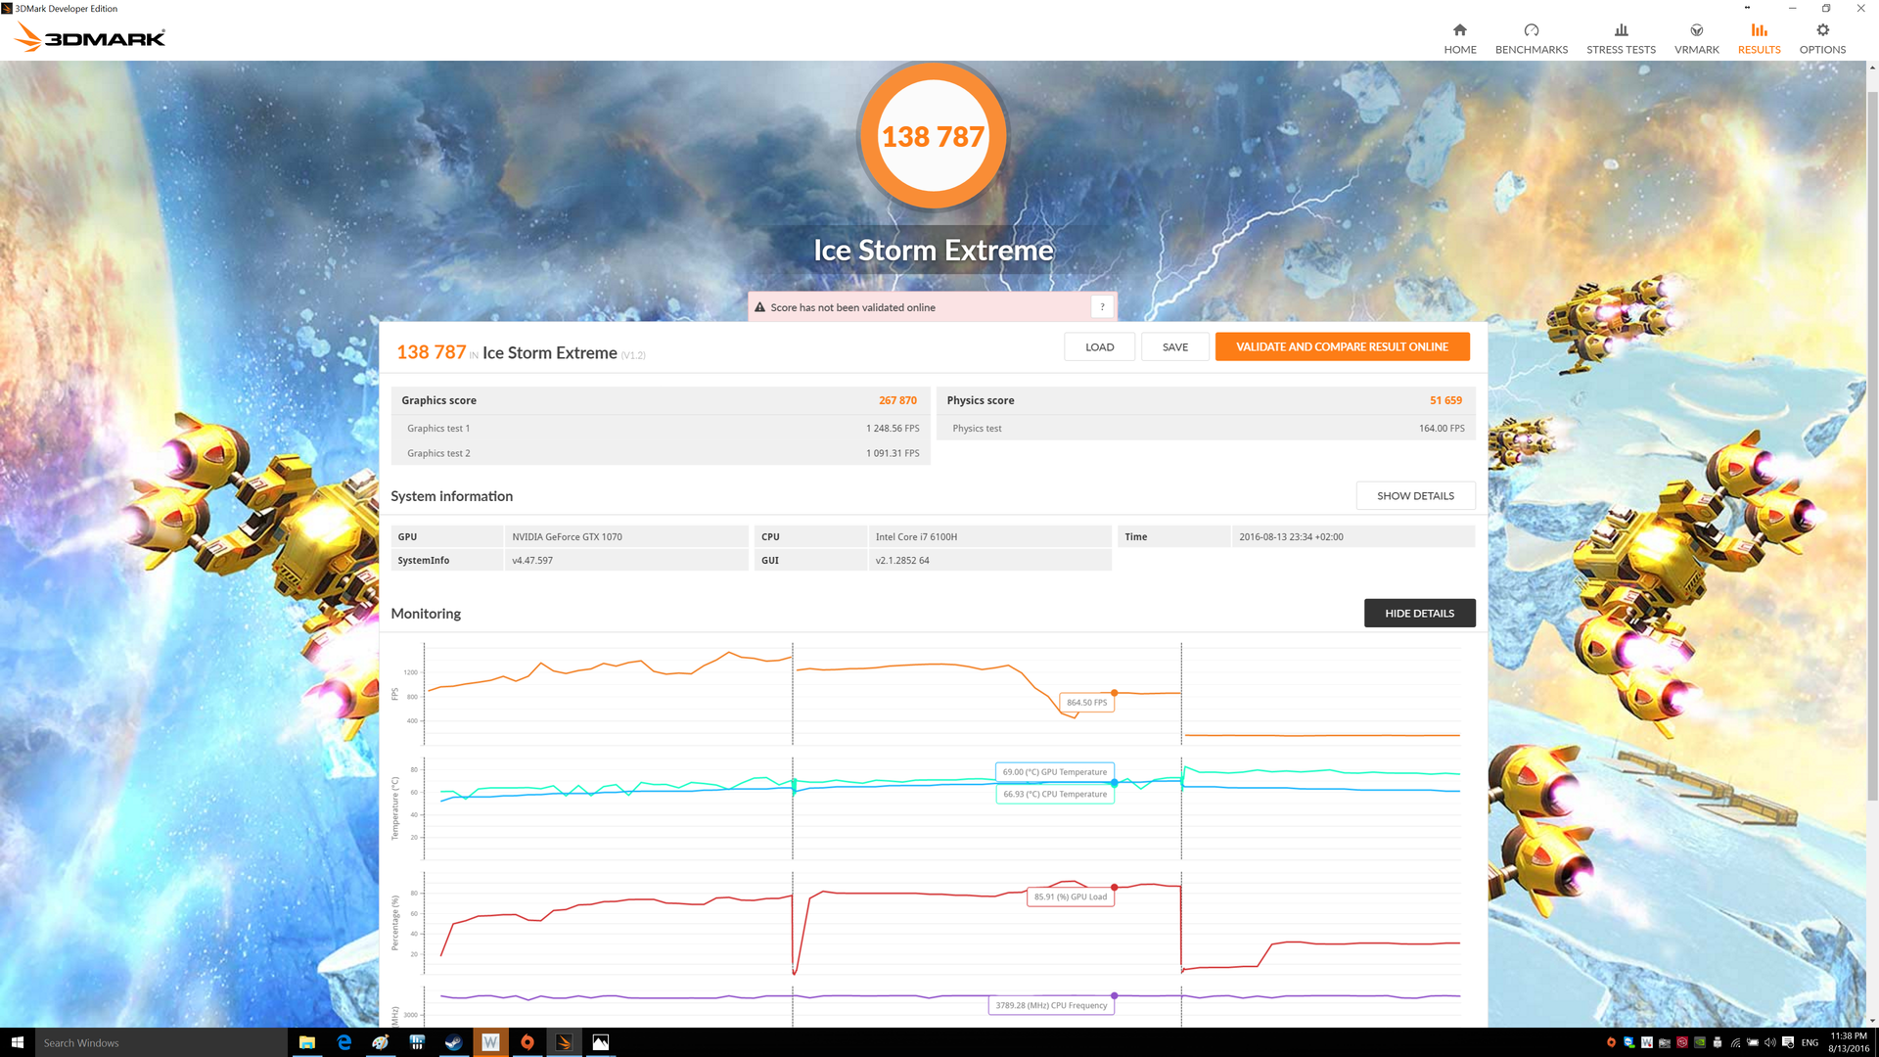
Task: Open VRMark section icon
Action: 1696,30
